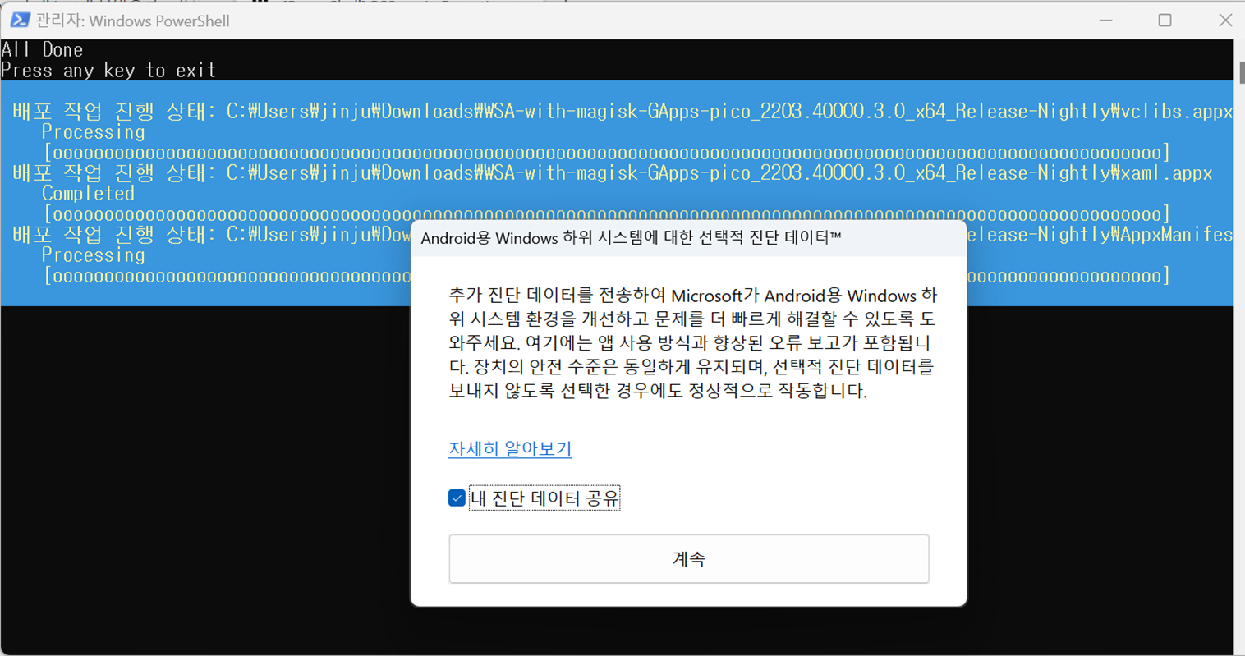Click the 'All Done' output line
The image size is (1245, 656).
42,49
